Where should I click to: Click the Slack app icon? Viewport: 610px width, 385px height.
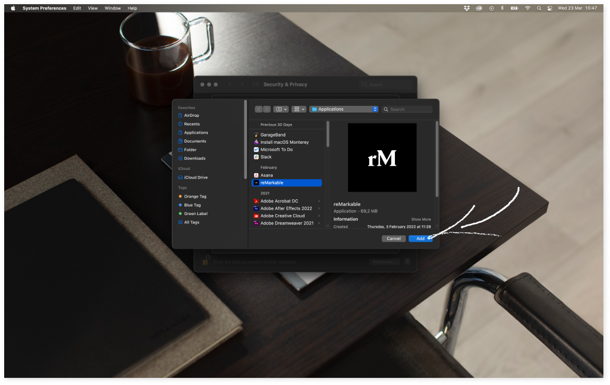[x=258, y=158]
